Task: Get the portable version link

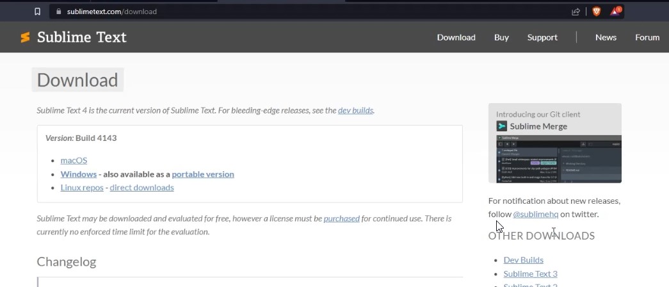Action: coord(203,174)
